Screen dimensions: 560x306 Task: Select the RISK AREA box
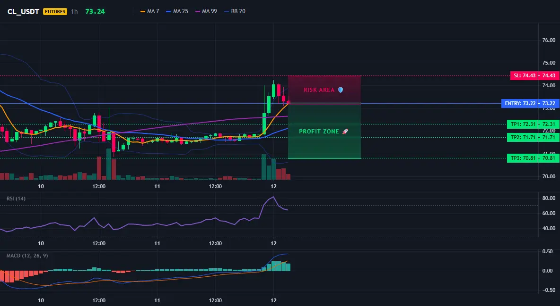click(324, 90)
